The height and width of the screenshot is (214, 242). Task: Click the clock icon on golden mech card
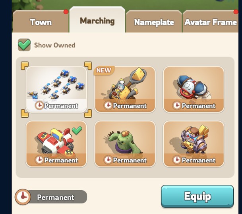click(176, 160)
